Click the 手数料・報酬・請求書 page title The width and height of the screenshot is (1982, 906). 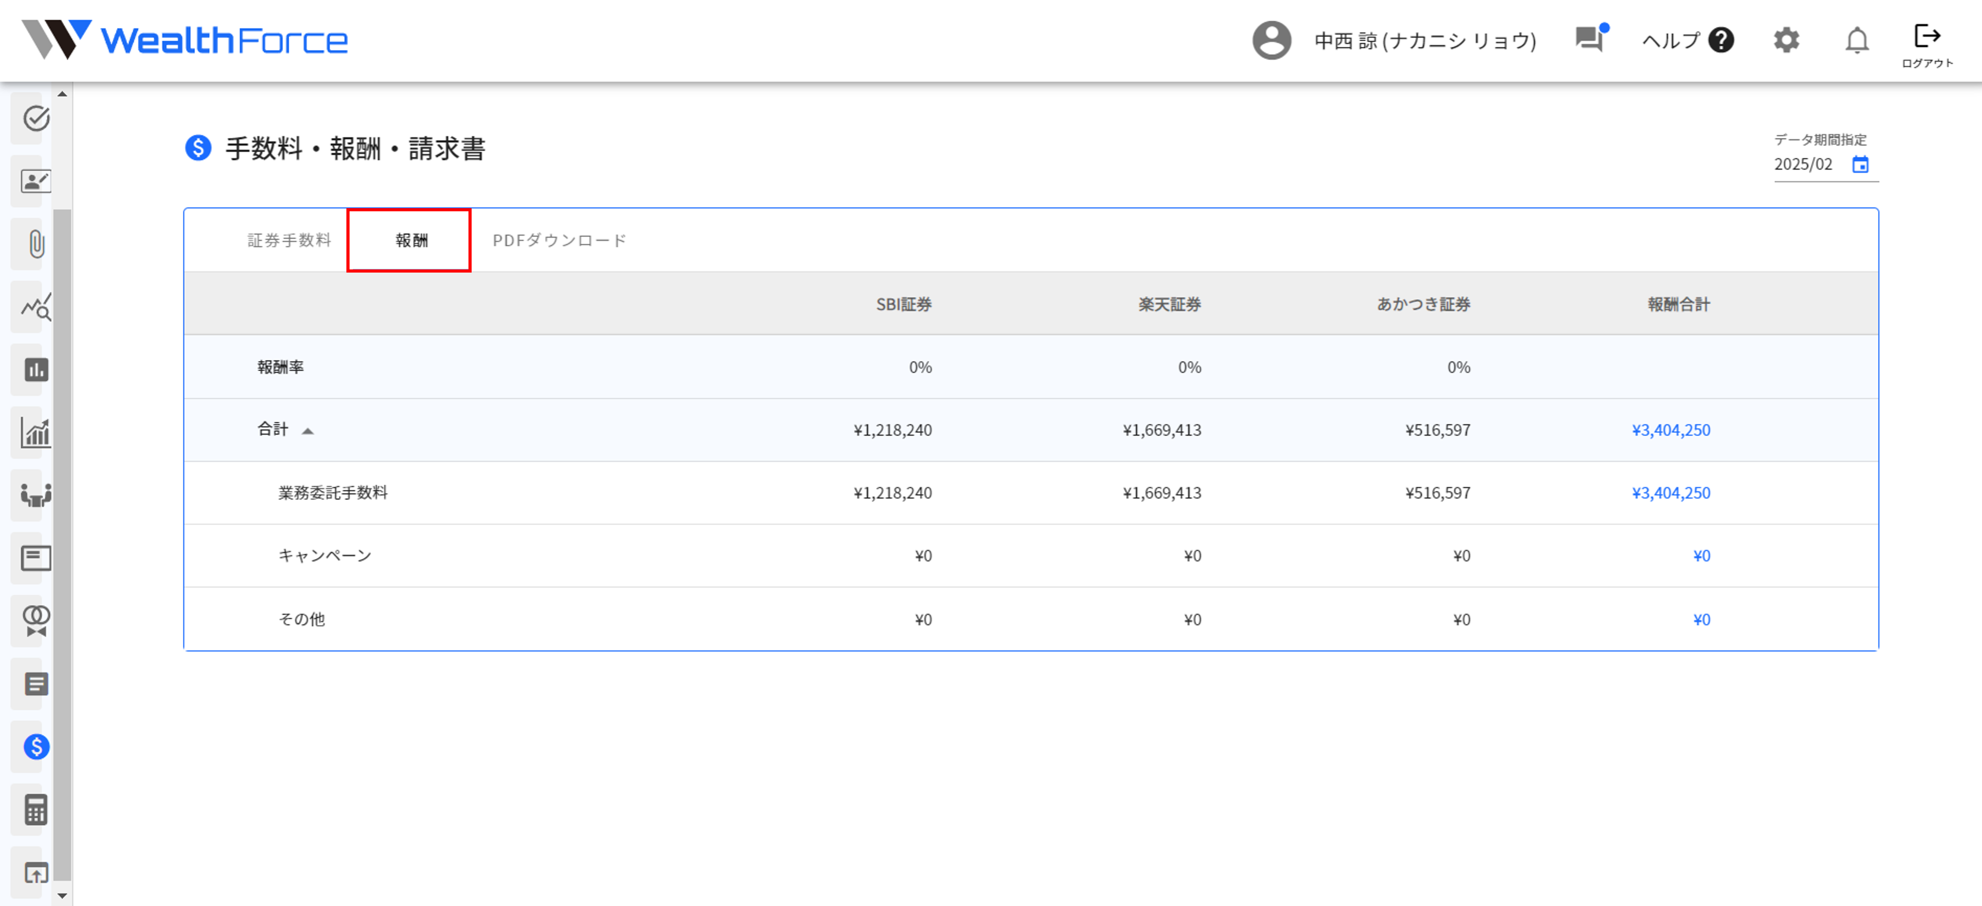click(x=355, y=149)
